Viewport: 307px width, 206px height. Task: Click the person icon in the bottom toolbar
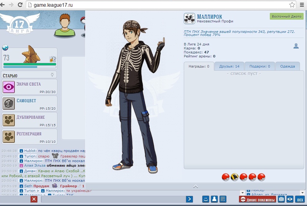[x=215, y=199]
